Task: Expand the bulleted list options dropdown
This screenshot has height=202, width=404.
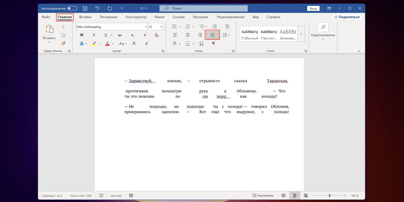Action: [179, 26]
